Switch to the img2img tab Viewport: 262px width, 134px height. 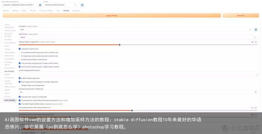[15, 10]
